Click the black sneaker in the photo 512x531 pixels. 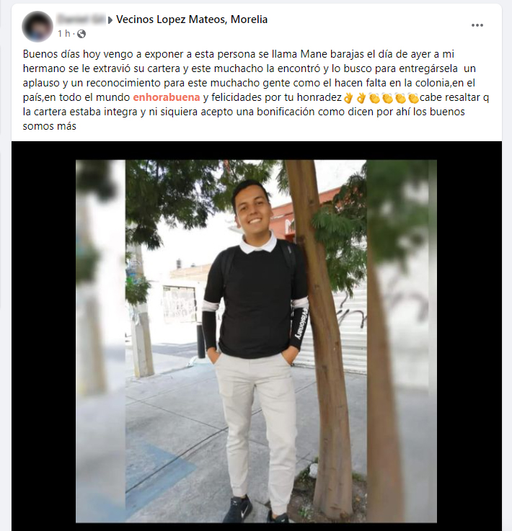[239, 509]
